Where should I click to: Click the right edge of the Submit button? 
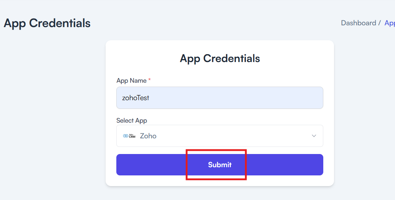(319, 165)
